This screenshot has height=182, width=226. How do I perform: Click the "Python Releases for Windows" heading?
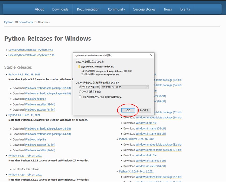click(48, 39)
